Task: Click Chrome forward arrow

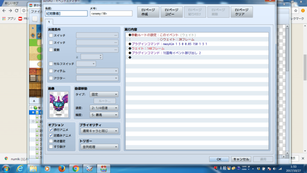Action: tap(10, 11)
